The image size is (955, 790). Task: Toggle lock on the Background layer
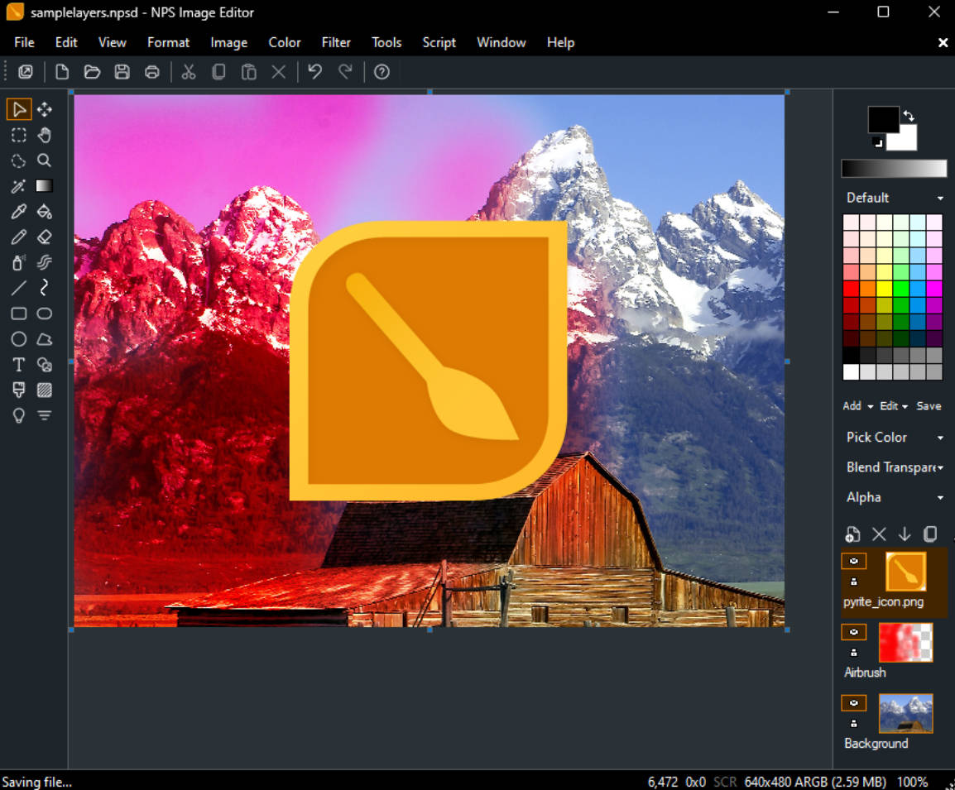(854, 724)
